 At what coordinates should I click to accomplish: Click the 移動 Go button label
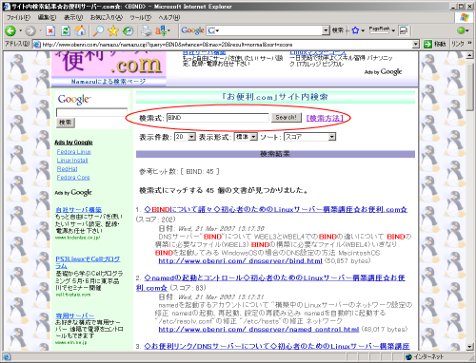(x=440, y=44)
